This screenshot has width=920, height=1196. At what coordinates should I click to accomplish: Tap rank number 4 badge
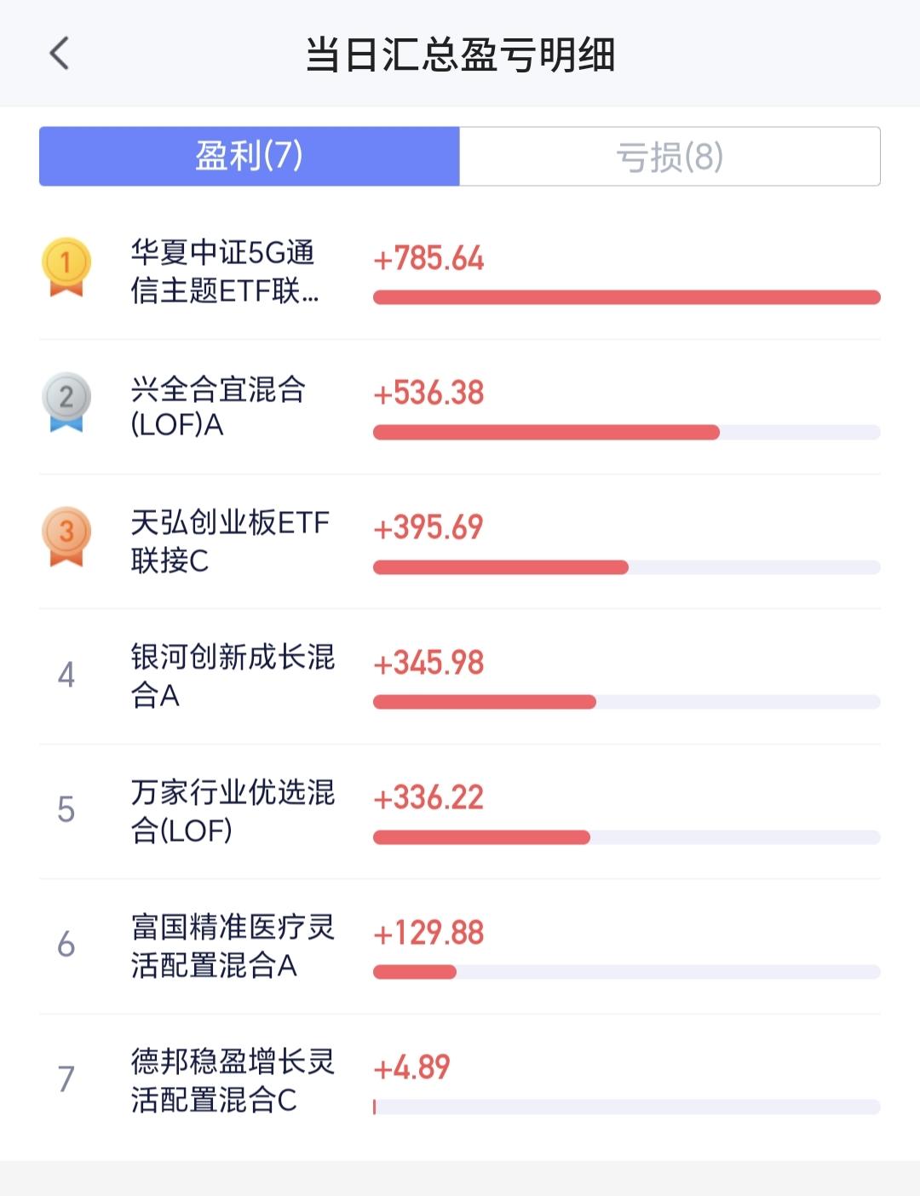[66, 675]
